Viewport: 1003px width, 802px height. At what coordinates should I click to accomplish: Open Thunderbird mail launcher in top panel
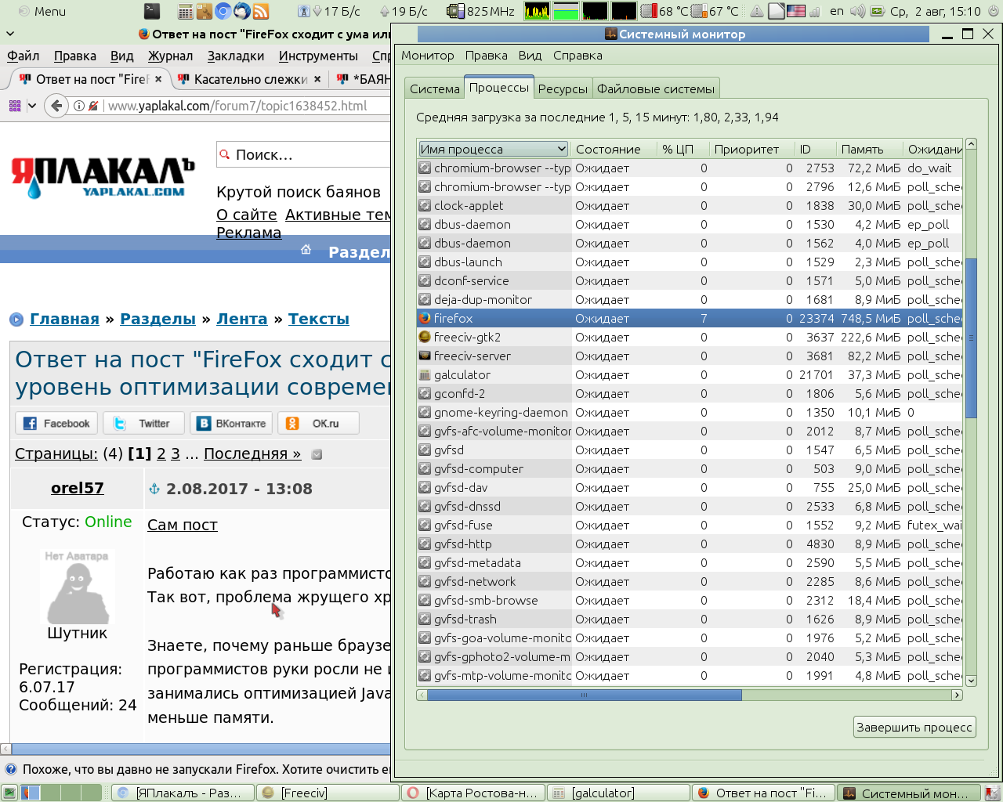tap(242, 11)
